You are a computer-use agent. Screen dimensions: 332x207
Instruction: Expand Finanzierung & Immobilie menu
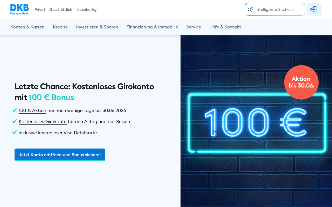click(x=152, y=27)
